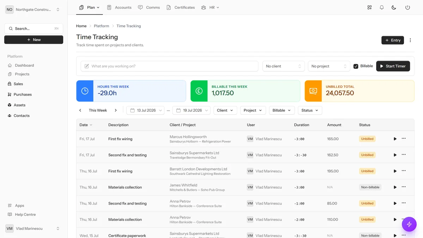The image size is (423, 238).
Task: Open the No project selector
Action: click(329, 66)
